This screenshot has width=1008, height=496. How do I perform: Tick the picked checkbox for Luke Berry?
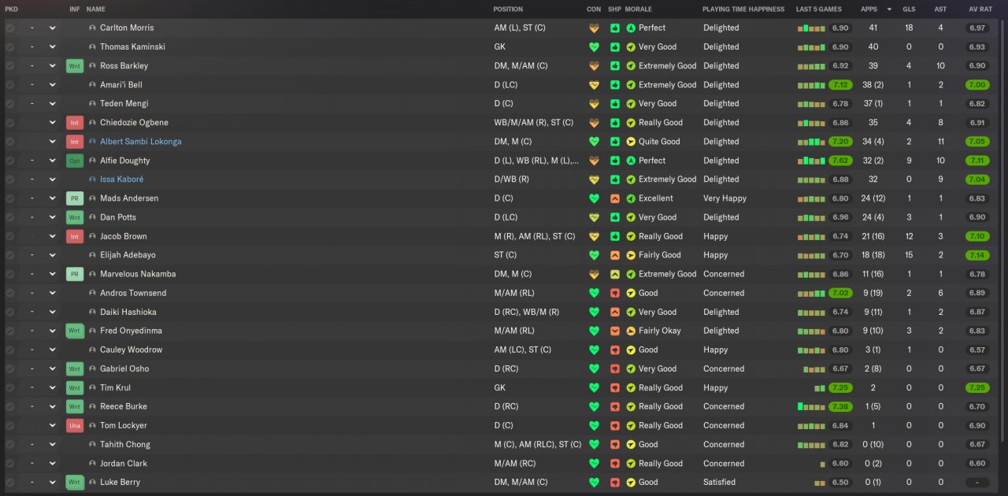(x=9, y=483)
